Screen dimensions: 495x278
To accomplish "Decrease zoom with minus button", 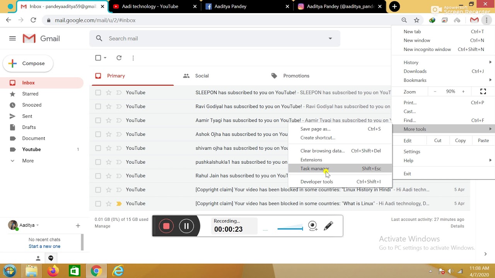I will click(x=435, y=92).
